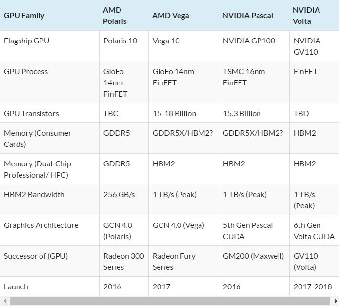
Task: Select the TSMC 16nm FinFET cell
Action: click(244, 77)
